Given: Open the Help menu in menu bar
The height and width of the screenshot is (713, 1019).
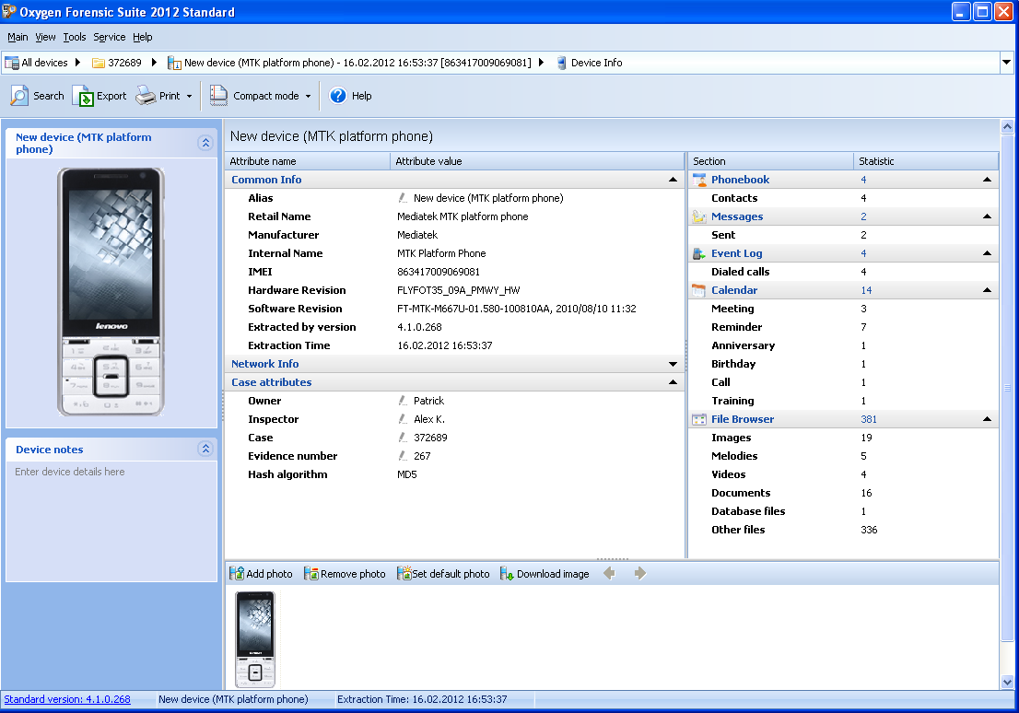Looking at the screenshot, I should 142,37.
